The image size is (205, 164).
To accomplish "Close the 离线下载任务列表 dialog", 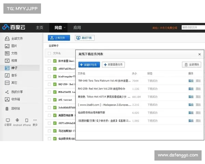I will click(x=200, y=54).
